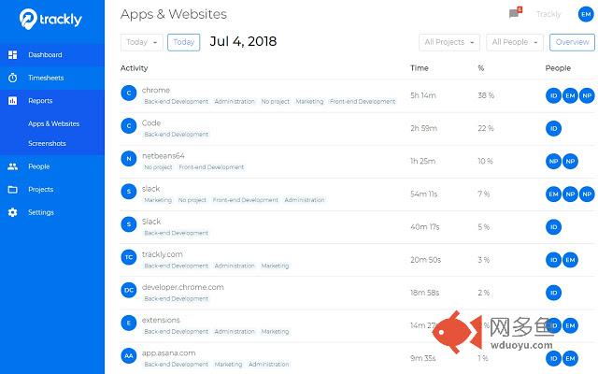This screenshot has width=598, height=374.
Task: Click the Today button beside the date
Action: [183, 42]
